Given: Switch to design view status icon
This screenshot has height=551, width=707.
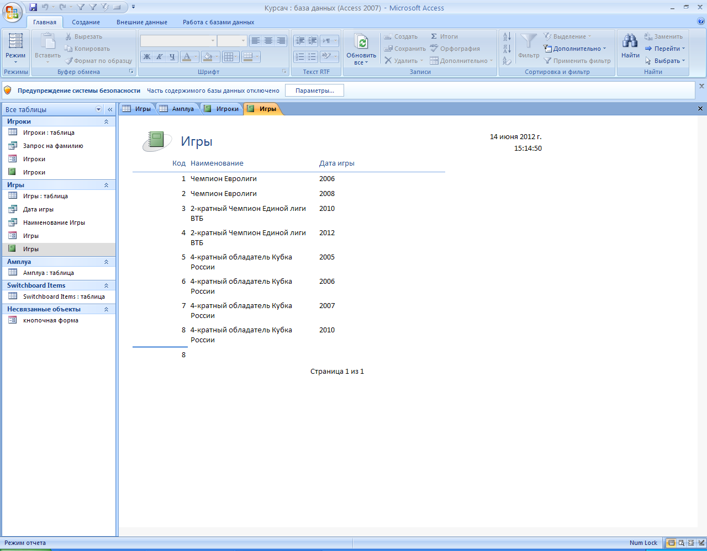Looking at the screenshot, I should click(700, 543).
